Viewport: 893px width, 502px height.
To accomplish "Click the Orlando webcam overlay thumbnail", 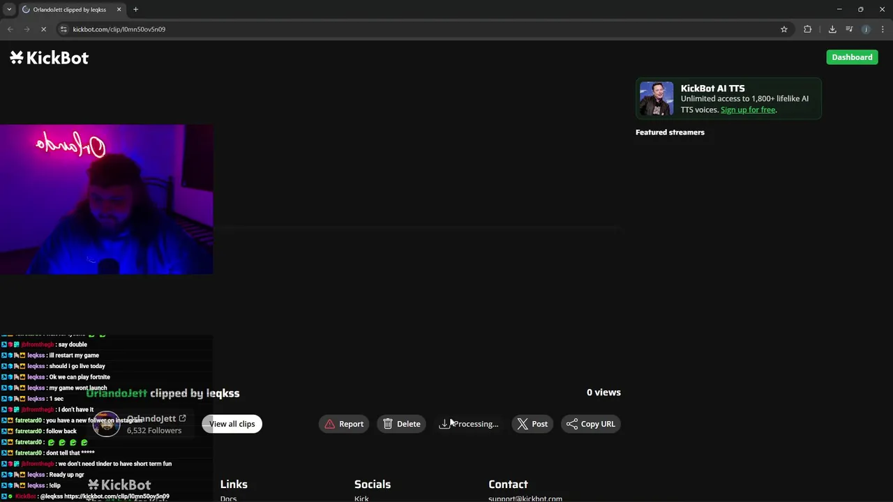I will [107, 200].
